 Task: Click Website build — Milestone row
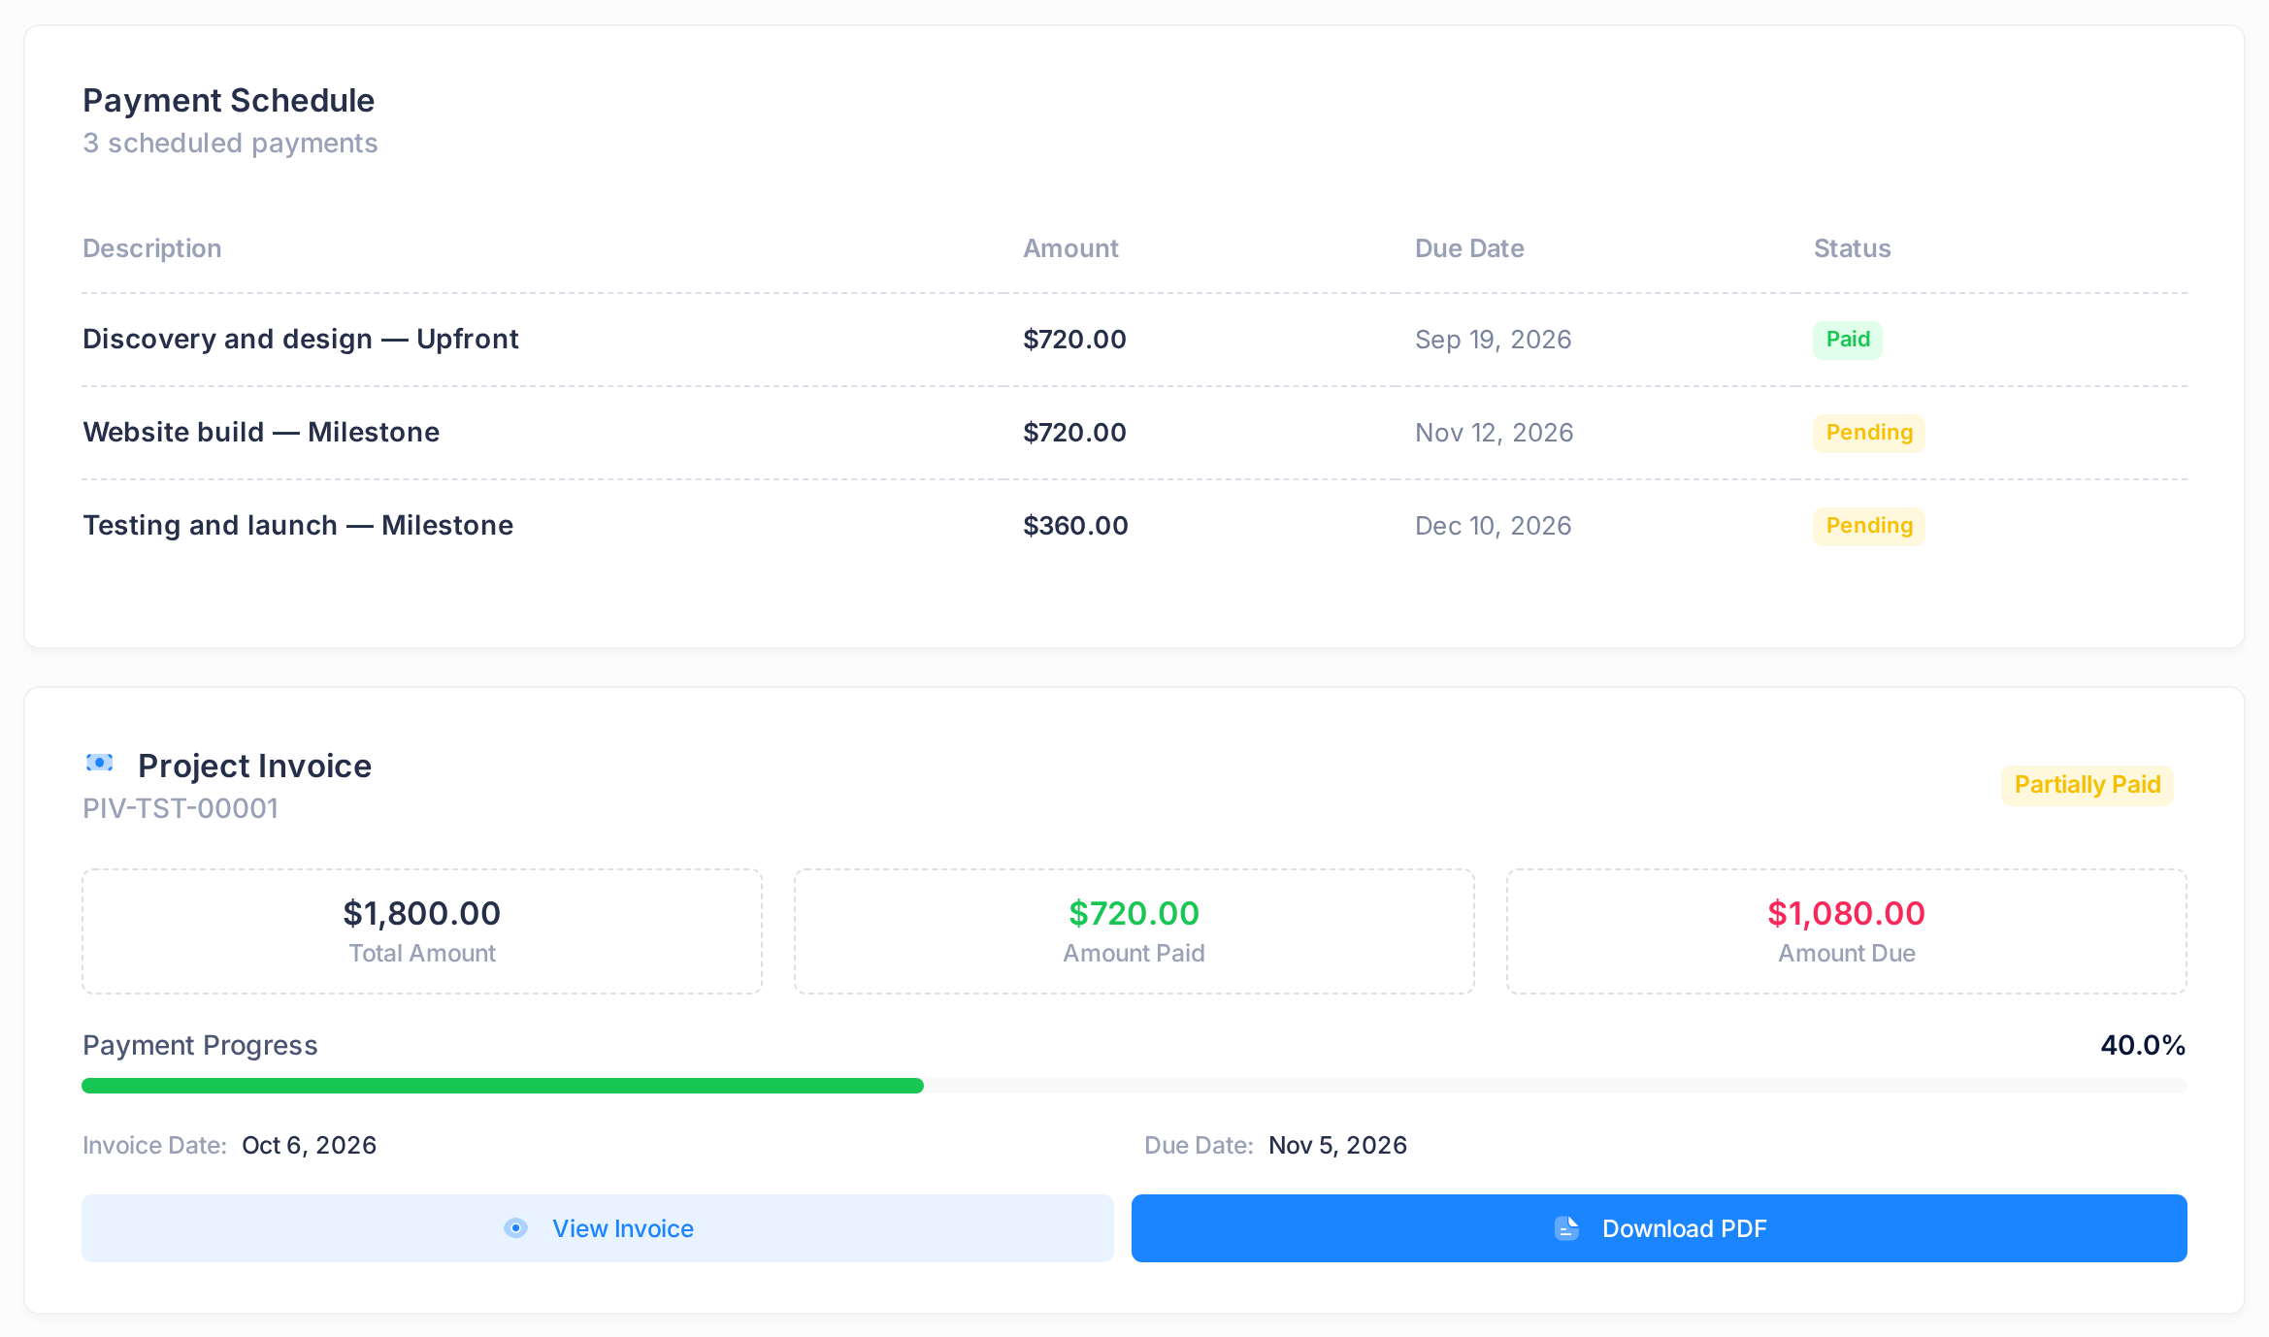click(x=1134, y=433)
